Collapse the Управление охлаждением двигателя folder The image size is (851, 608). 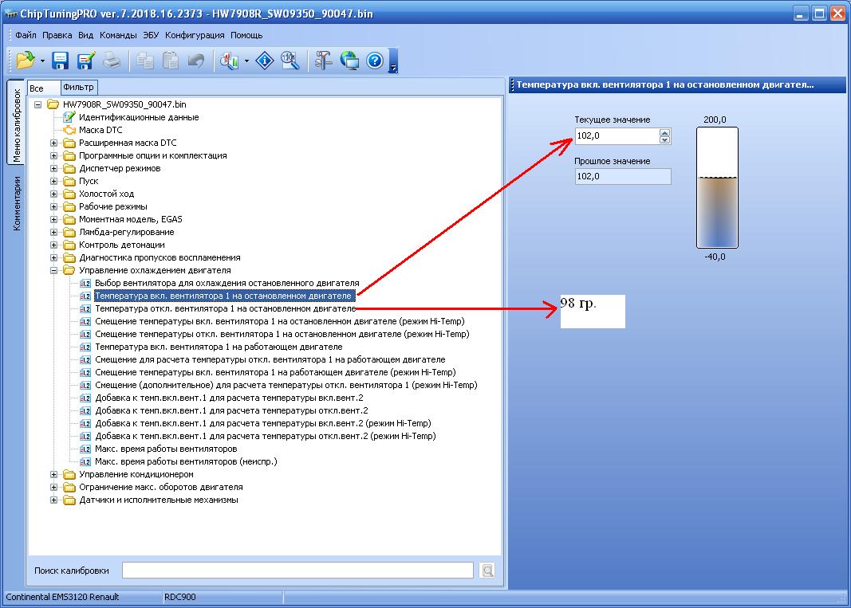pyautogui.click(x=53, y=270)
